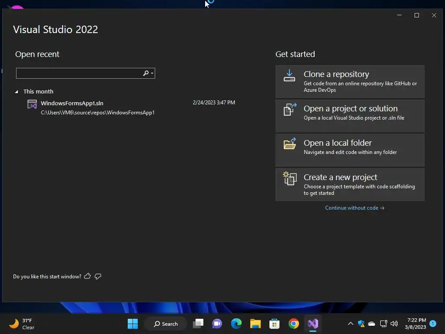
Task: Open the search options dropdown arrow
Action: pyautogui.click(x=152, y=73)
